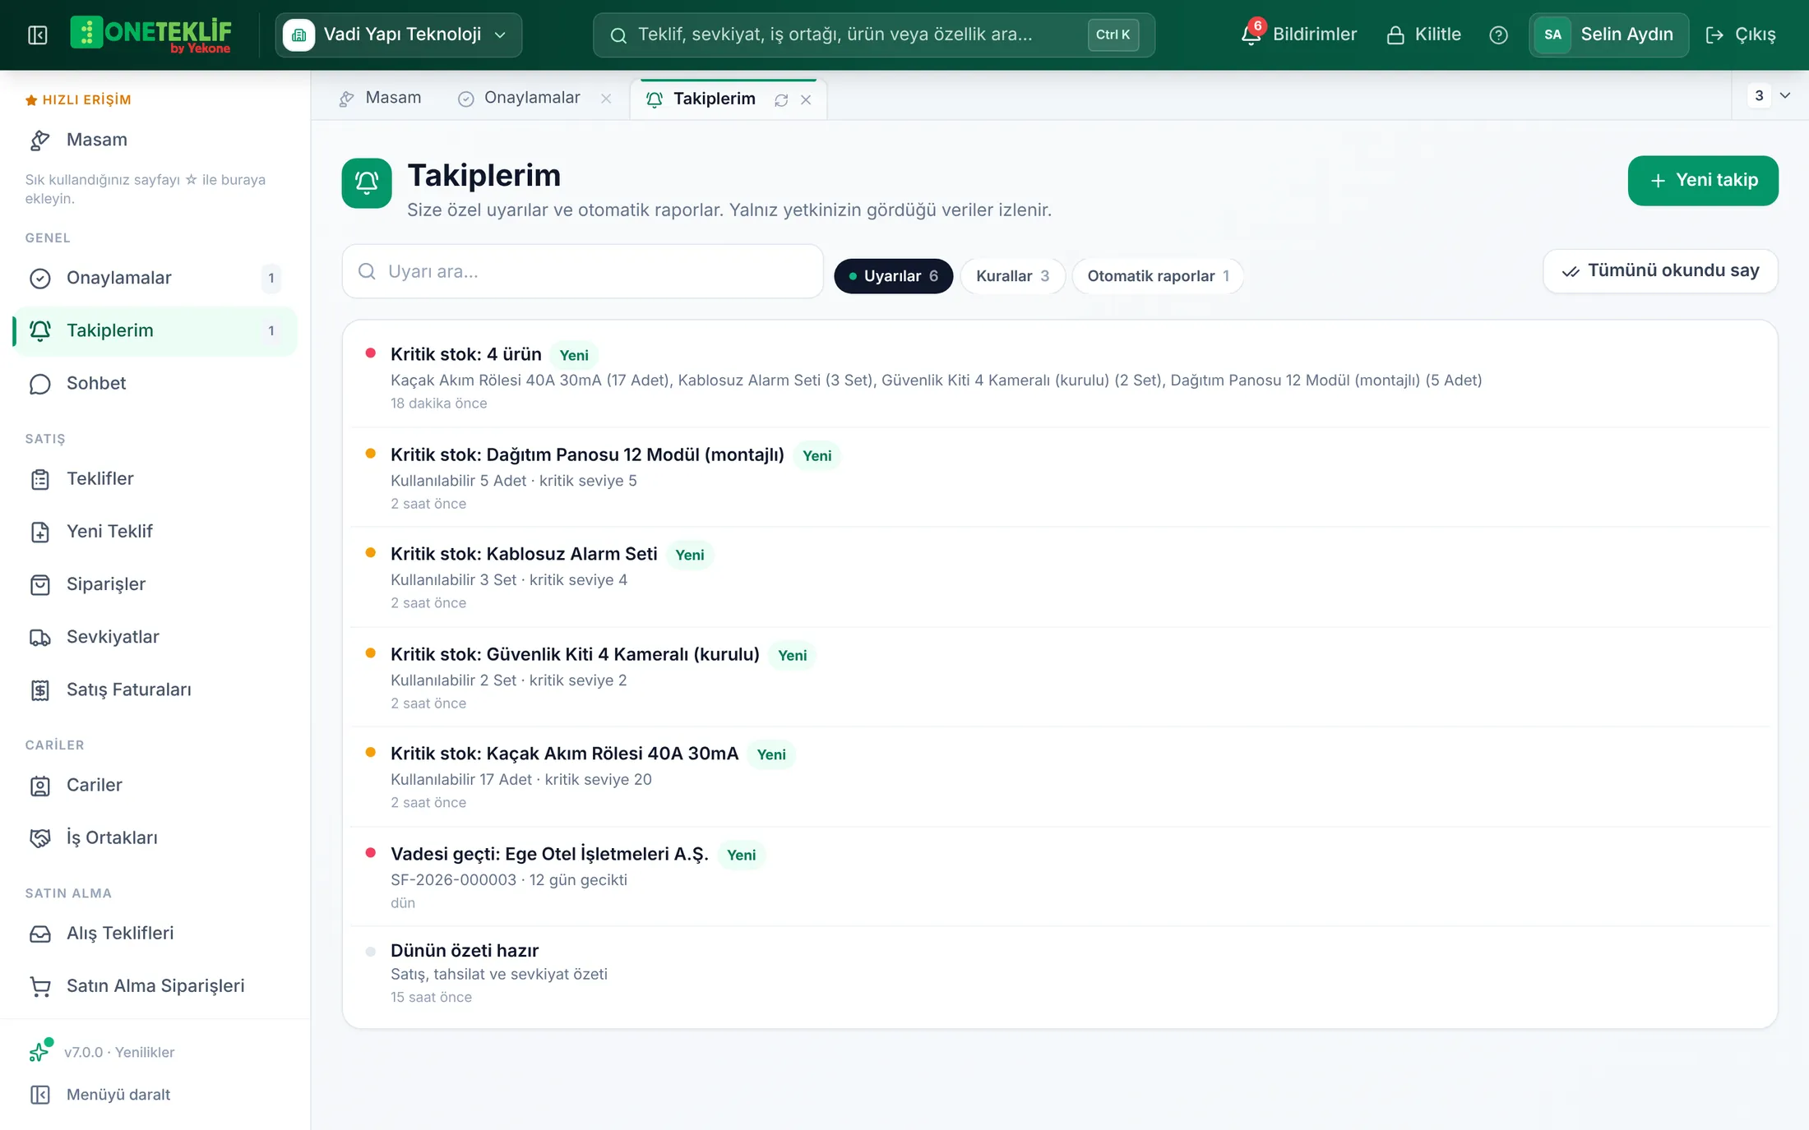Click the Çıkış logout icon
Screen dimensions: 1809x1130
(x=1714, y=35)
